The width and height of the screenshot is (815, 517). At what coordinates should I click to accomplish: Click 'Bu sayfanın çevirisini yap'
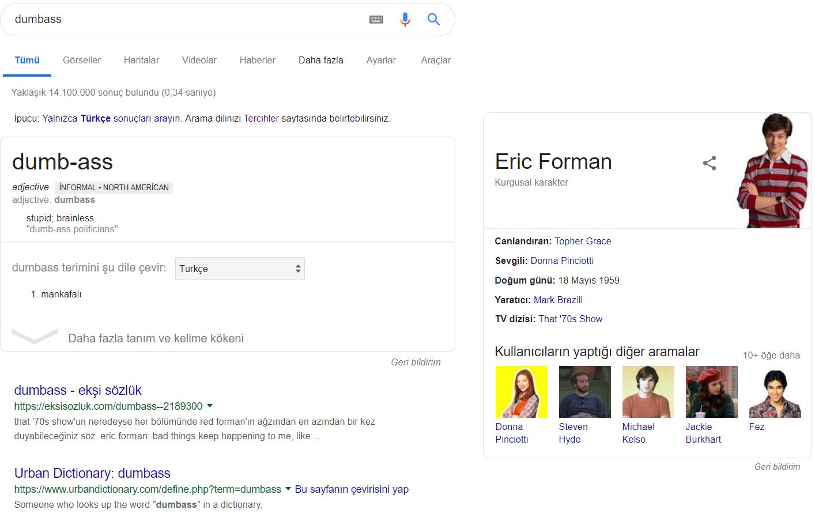pos(352,489)
